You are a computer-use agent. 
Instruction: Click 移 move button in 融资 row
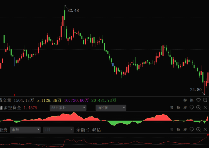click(185, 129)
